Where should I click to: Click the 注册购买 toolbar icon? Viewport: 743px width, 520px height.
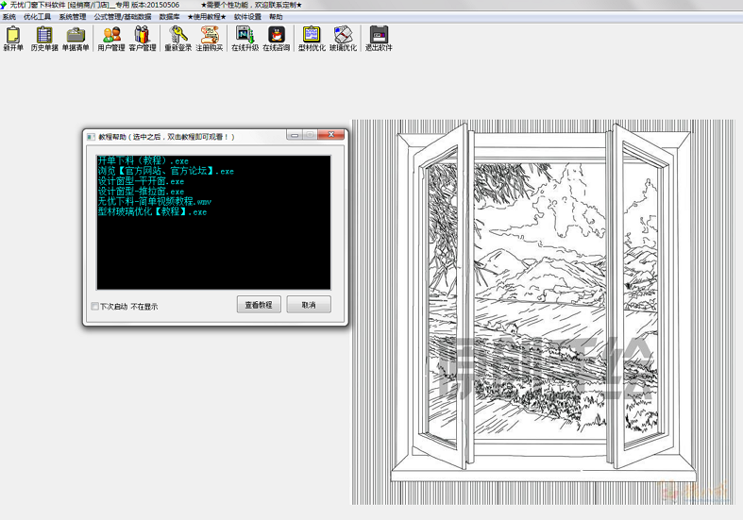pos(209,39)
